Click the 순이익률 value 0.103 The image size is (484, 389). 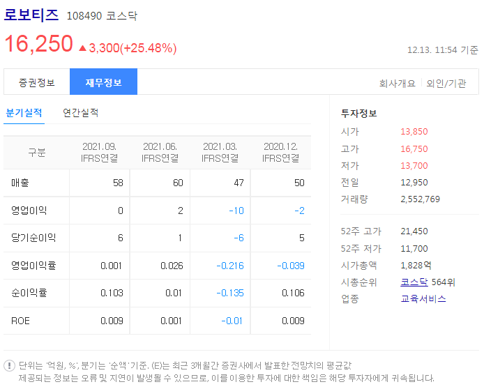[x=112, y=293]
